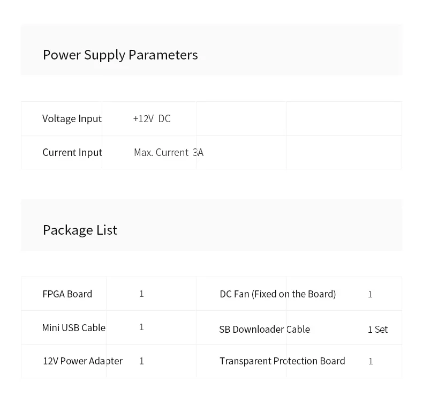This screenshot has height=396, width=423.
Task: Click the Max. Current 3A value
Action: click(x=168, y=152)
